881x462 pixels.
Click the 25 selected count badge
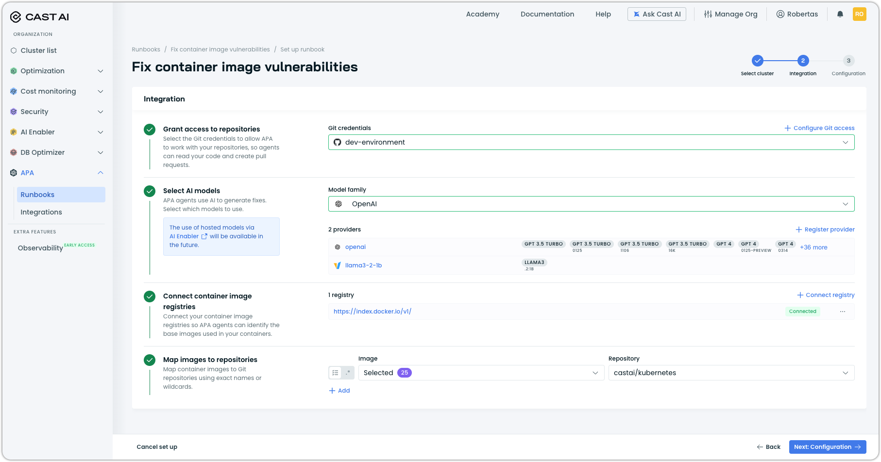pyautogui.click(x=405, y=373)
